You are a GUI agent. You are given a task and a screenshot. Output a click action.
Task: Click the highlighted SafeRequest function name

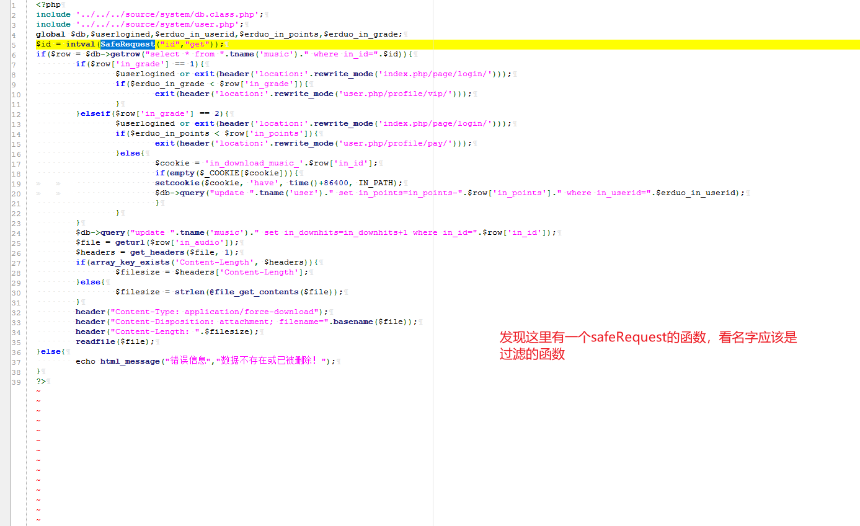click(x=127, y=44)
